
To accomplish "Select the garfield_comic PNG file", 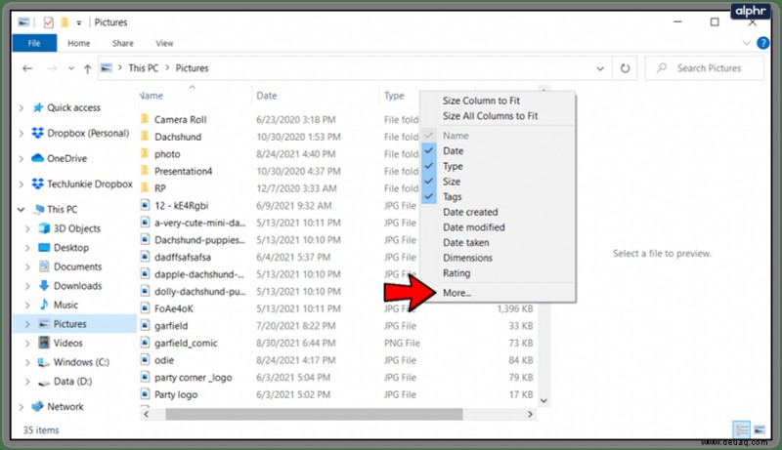I will (186, 343).
